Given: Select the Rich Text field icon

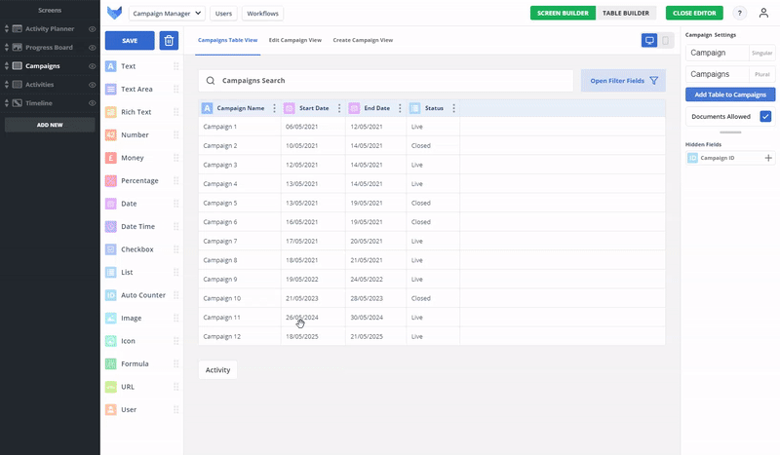Looking at the screenshot, I should click(x=111, y=112).
